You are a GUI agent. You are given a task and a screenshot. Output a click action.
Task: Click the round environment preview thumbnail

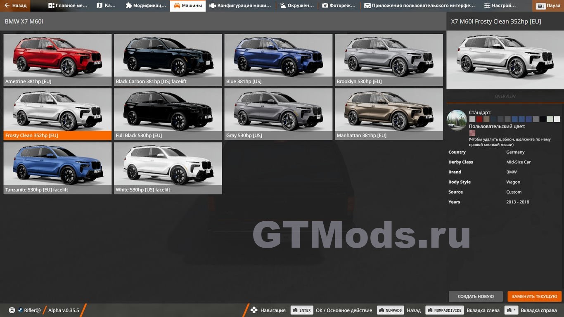tap(457, 120)
